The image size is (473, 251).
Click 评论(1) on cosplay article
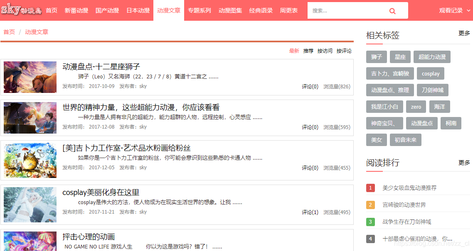point(310,212)
